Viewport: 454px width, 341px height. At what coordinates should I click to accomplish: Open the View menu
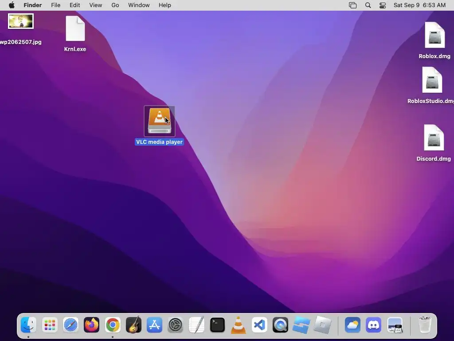(96, 5)
